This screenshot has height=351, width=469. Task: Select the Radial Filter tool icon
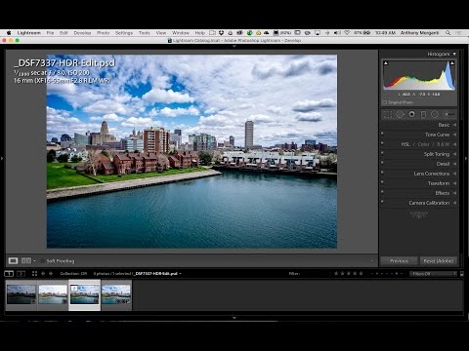pos(435,114)
